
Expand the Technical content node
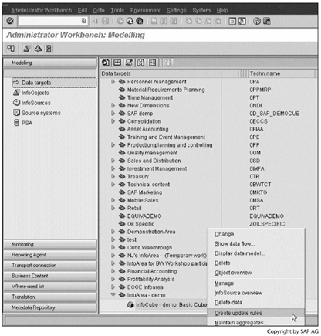point(113,185)
